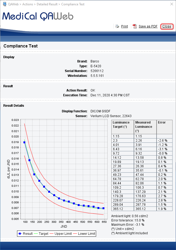Select the error cell -2.6 %

[165, 141]
